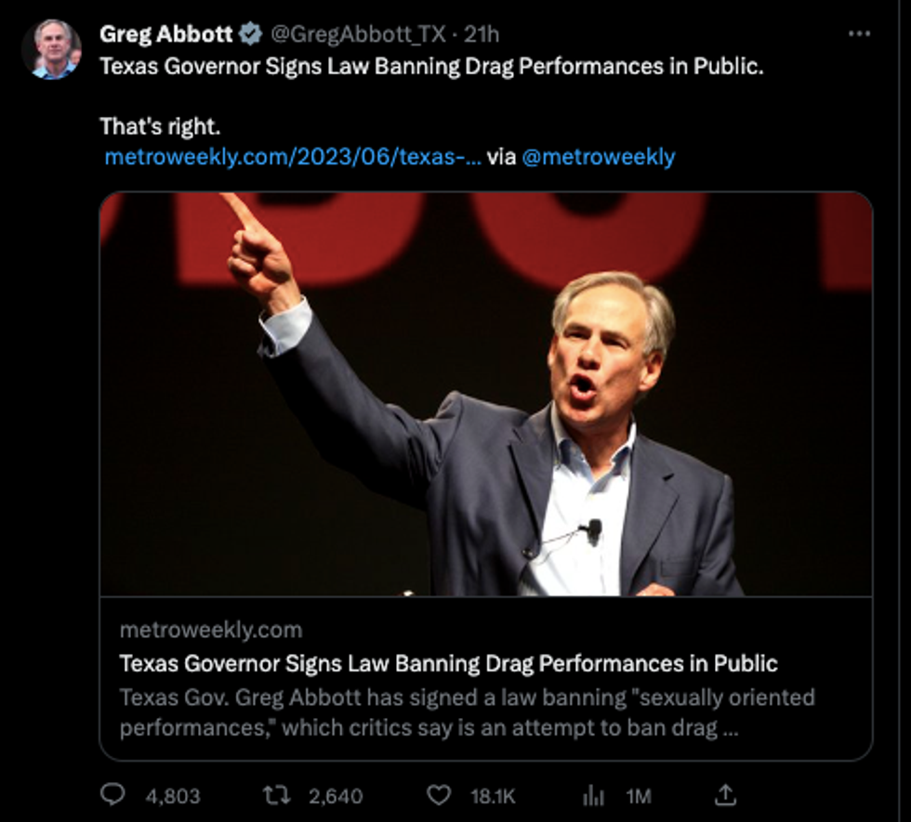Screen dimensions: 911x822
Task: Click the 1M views count
Action: click(638, 796)
